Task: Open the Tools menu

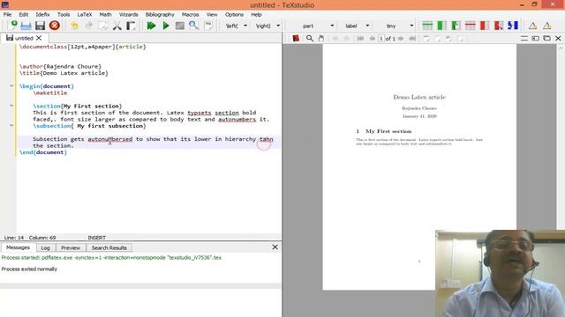Action: (x=64, y=14)
